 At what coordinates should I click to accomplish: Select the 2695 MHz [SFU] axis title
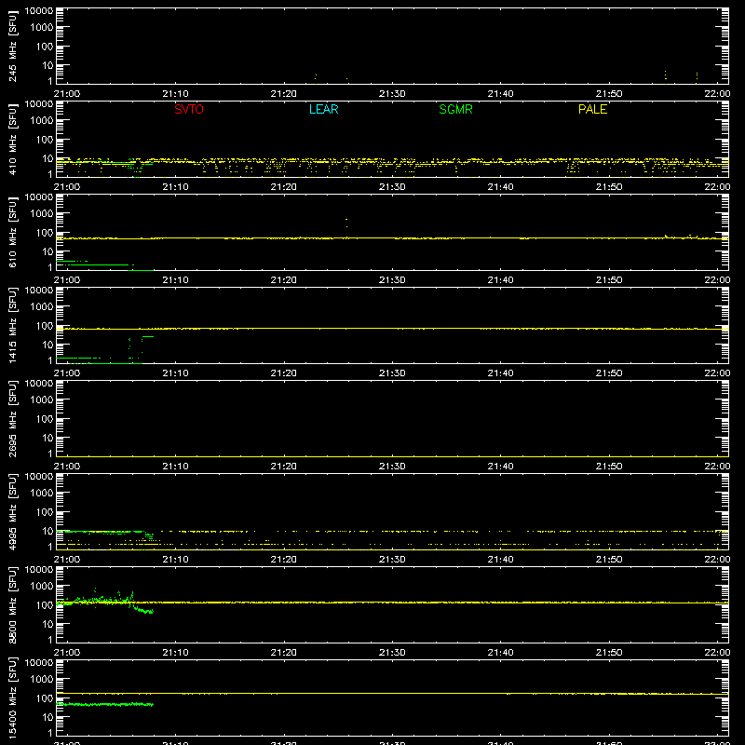point(13,418)
